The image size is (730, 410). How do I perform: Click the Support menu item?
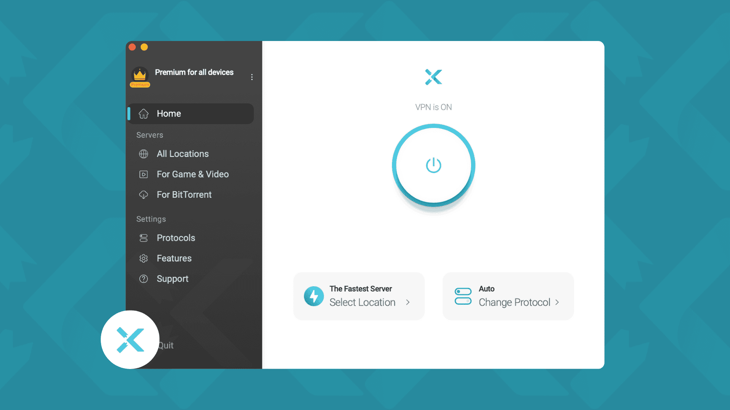click(173, 278)
